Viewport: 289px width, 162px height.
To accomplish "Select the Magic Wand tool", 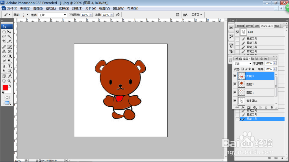I will (x=9, y=37).
